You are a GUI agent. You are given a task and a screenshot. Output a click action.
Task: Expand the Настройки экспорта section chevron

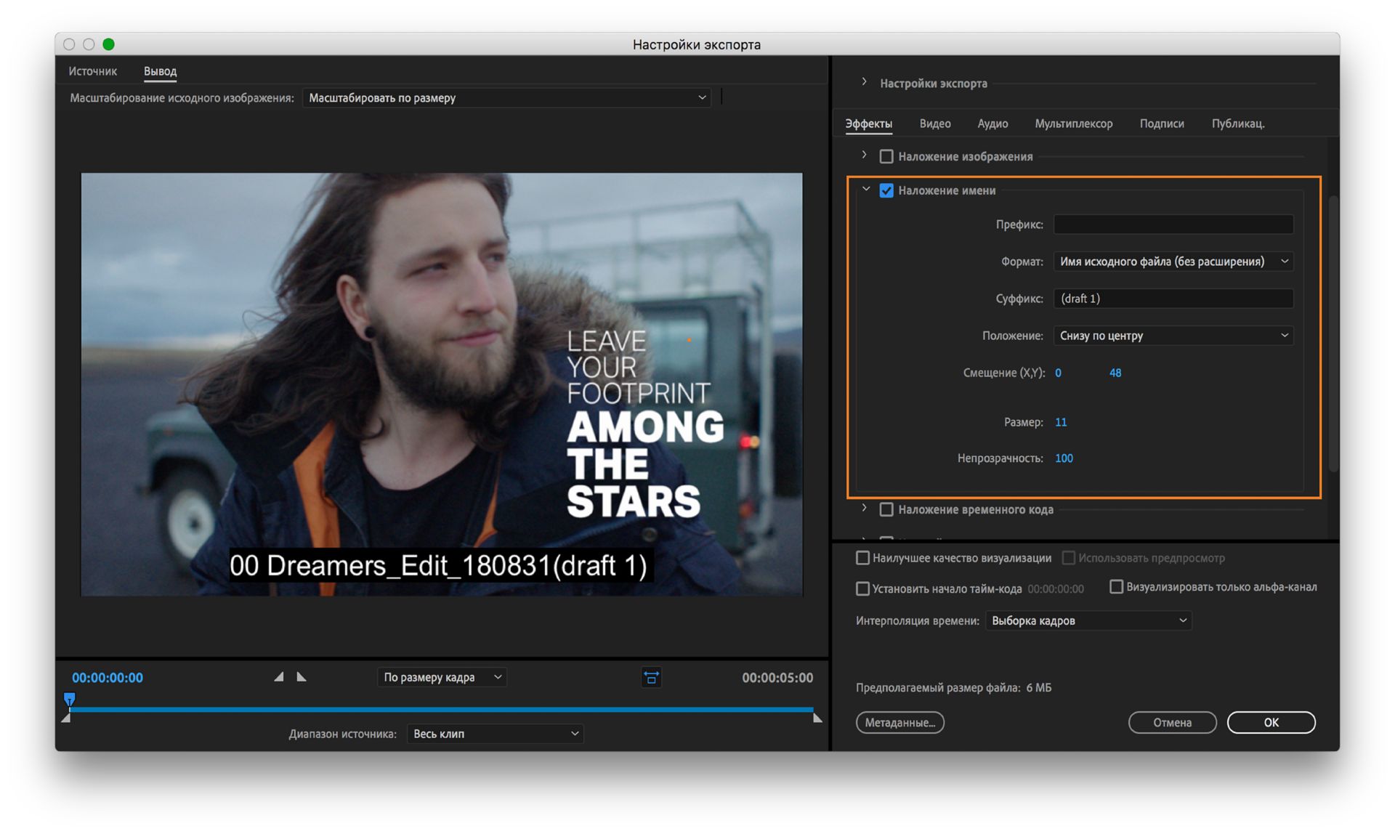click(864, 82)
